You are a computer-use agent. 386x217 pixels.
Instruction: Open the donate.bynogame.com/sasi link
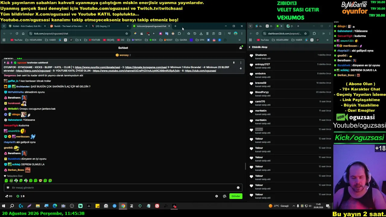146,67
